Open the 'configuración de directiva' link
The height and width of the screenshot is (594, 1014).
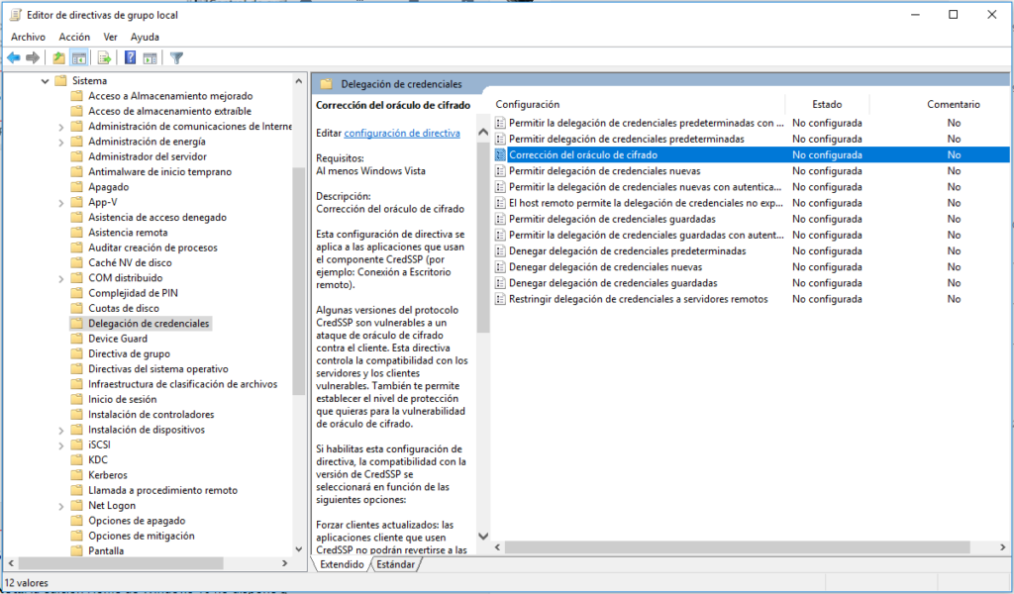tap(402, 133)
